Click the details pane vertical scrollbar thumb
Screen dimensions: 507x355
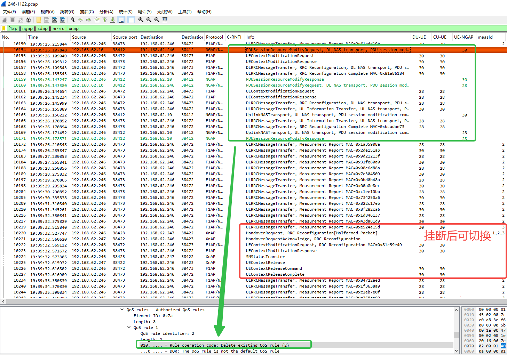(456, 334)
